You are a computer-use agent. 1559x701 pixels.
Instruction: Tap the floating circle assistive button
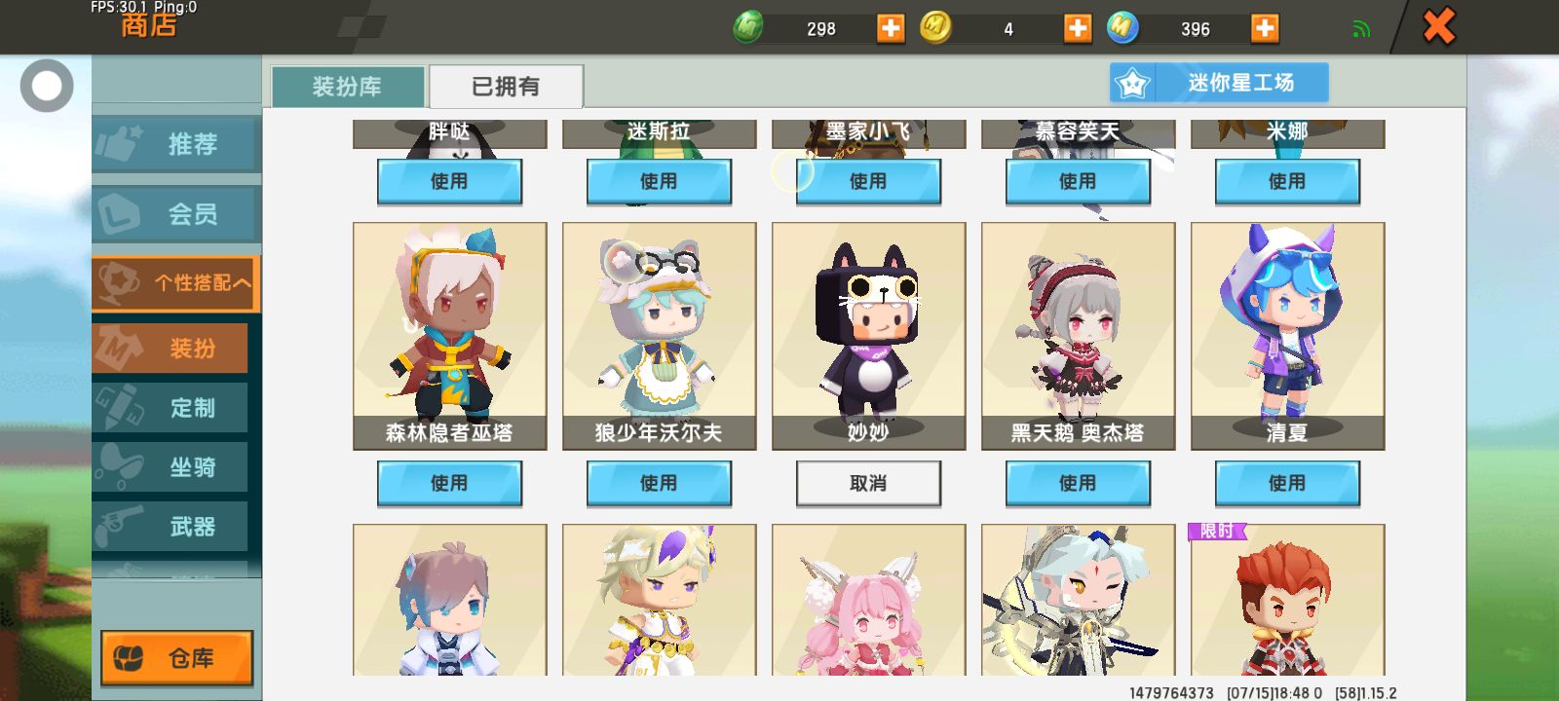pyautogui.click(x=47, y=86)
